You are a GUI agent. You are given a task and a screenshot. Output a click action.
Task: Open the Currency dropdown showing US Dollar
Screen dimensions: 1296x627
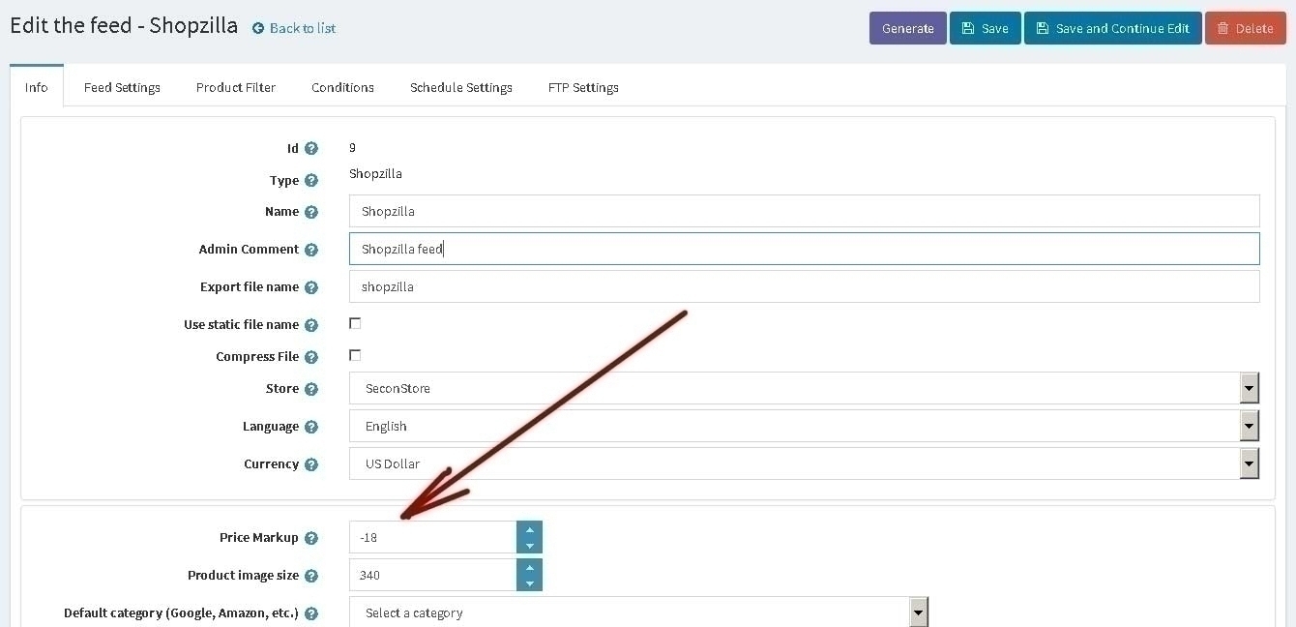click(804, 463)
